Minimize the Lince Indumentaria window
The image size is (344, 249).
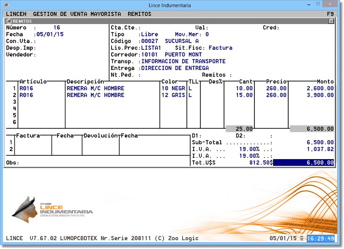click(x=309, y=5)
